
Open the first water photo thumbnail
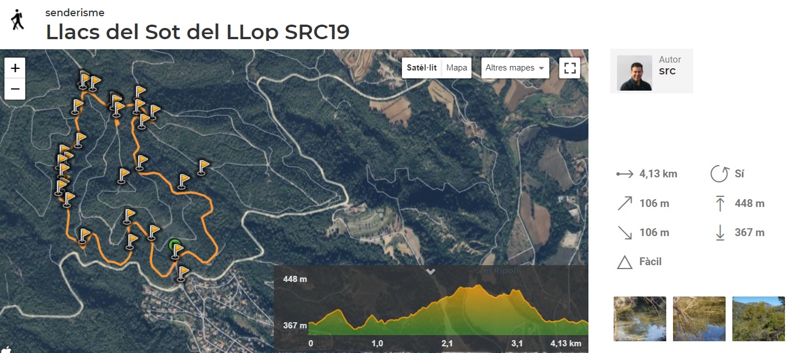pos(640,318)
